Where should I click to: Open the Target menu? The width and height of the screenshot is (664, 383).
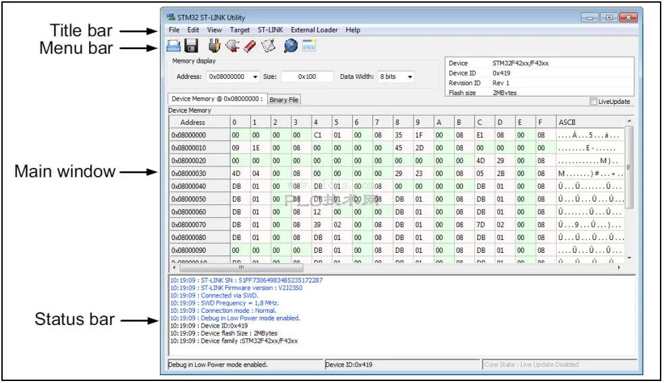[x=240, y=30]
